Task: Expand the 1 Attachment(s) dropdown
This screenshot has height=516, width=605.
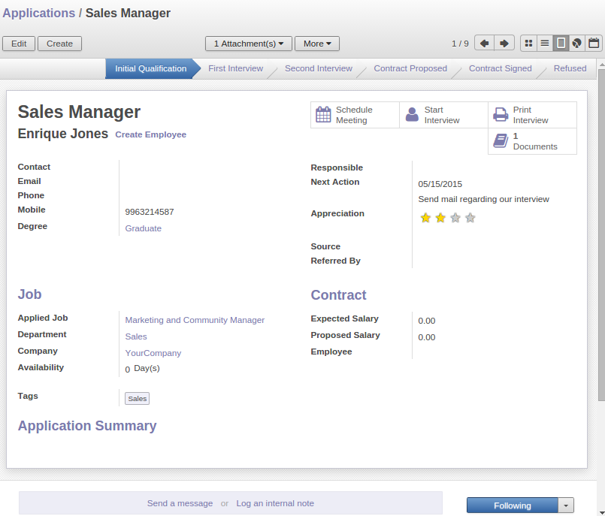Action: pos(249,44)
